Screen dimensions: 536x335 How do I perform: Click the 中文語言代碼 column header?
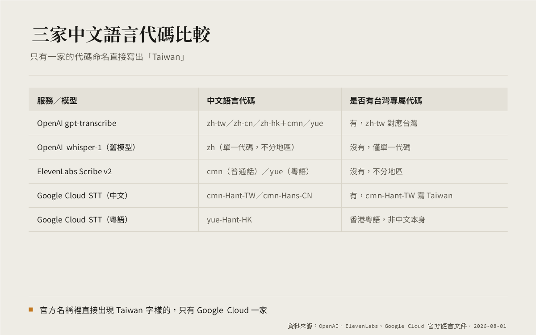270,100
